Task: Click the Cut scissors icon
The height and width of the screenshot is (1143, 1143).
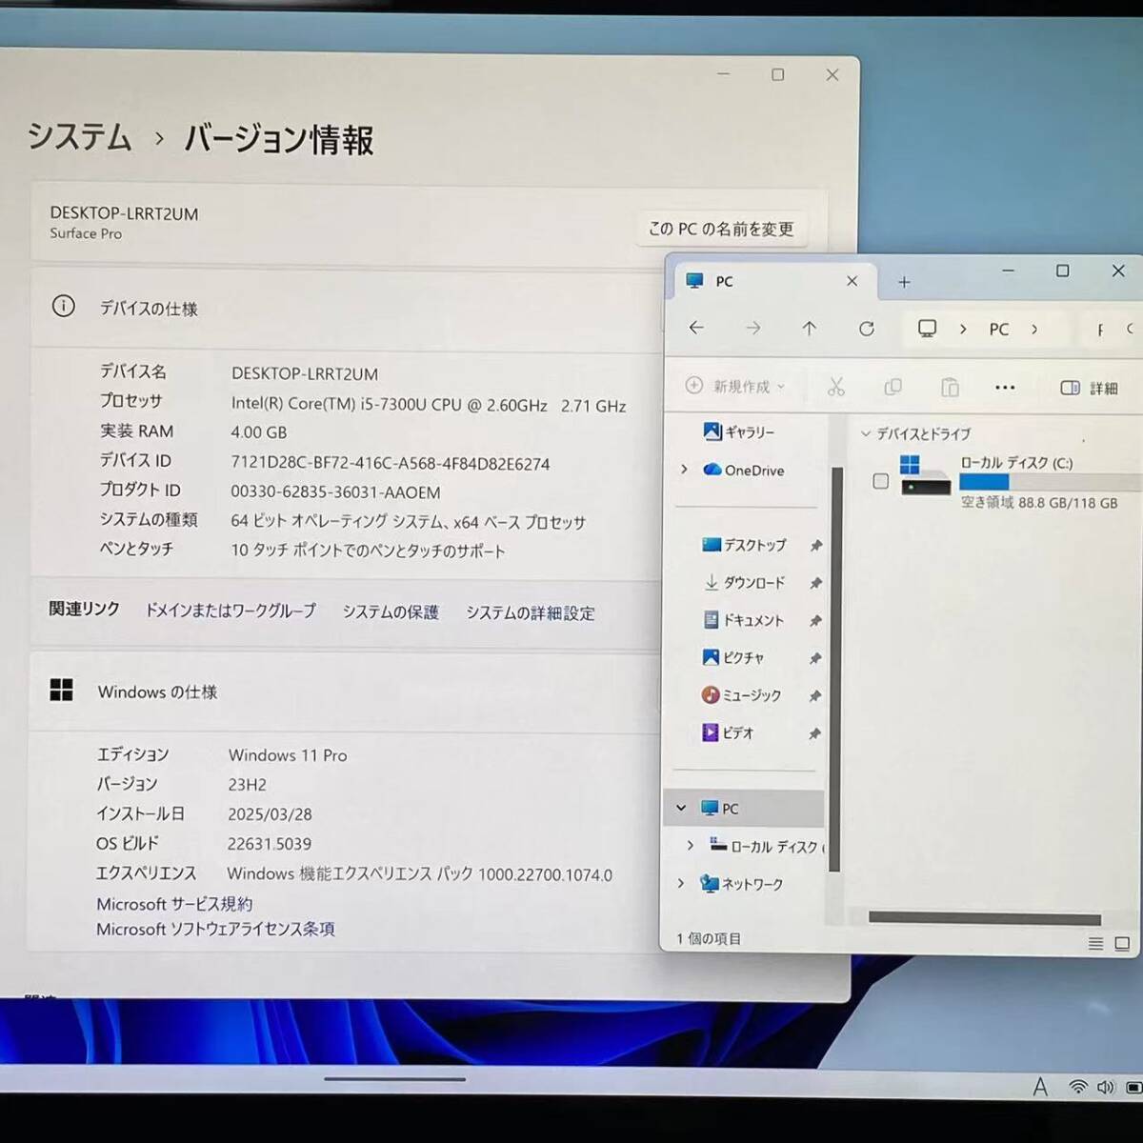Action: pos(836,387)
